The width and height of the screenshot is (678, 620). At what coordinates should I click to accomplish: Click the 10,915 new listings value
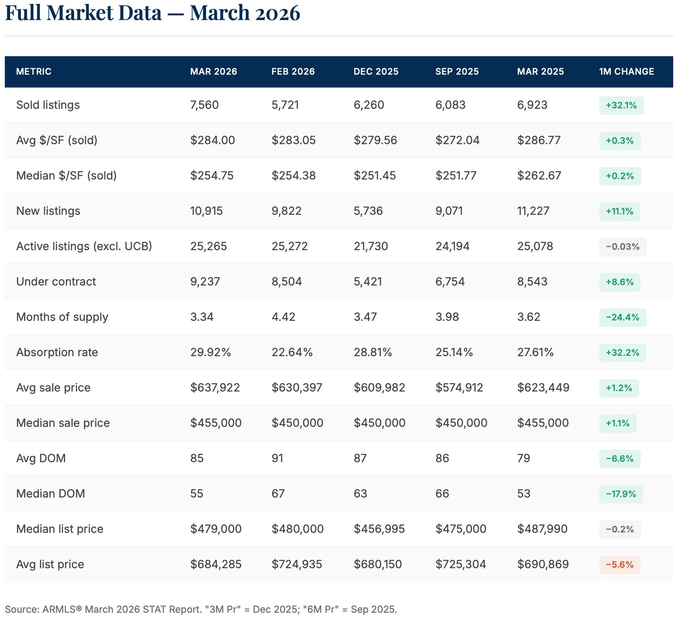coord(206,211)
